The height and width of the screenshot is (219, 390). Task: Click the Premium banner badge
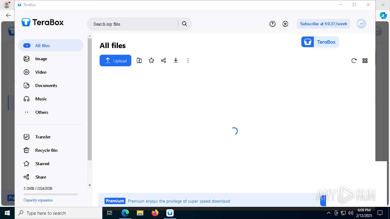[115, 201]
